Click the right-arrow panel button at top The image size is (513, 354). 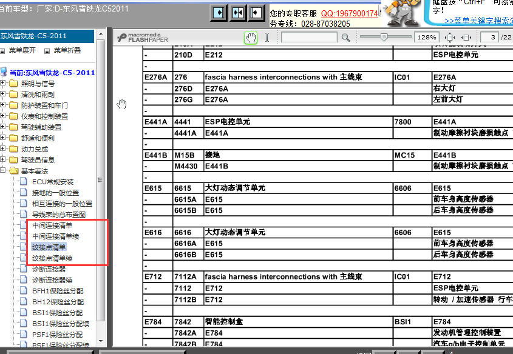219,13
